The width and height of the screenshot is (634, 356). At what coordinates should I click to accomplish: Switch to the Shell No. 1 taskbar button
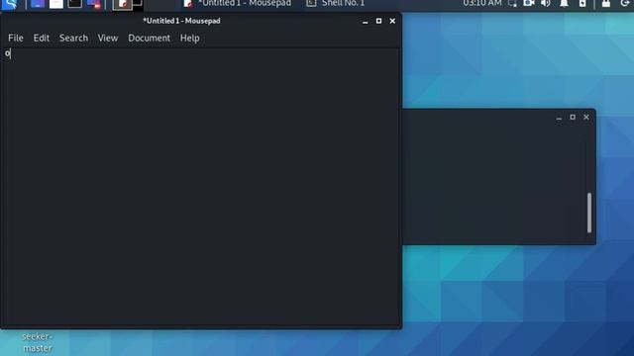pos(335,4)
